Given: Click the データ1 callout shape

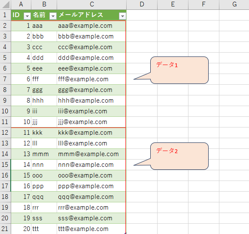Looking at the screenshot, I should (179, 70).
